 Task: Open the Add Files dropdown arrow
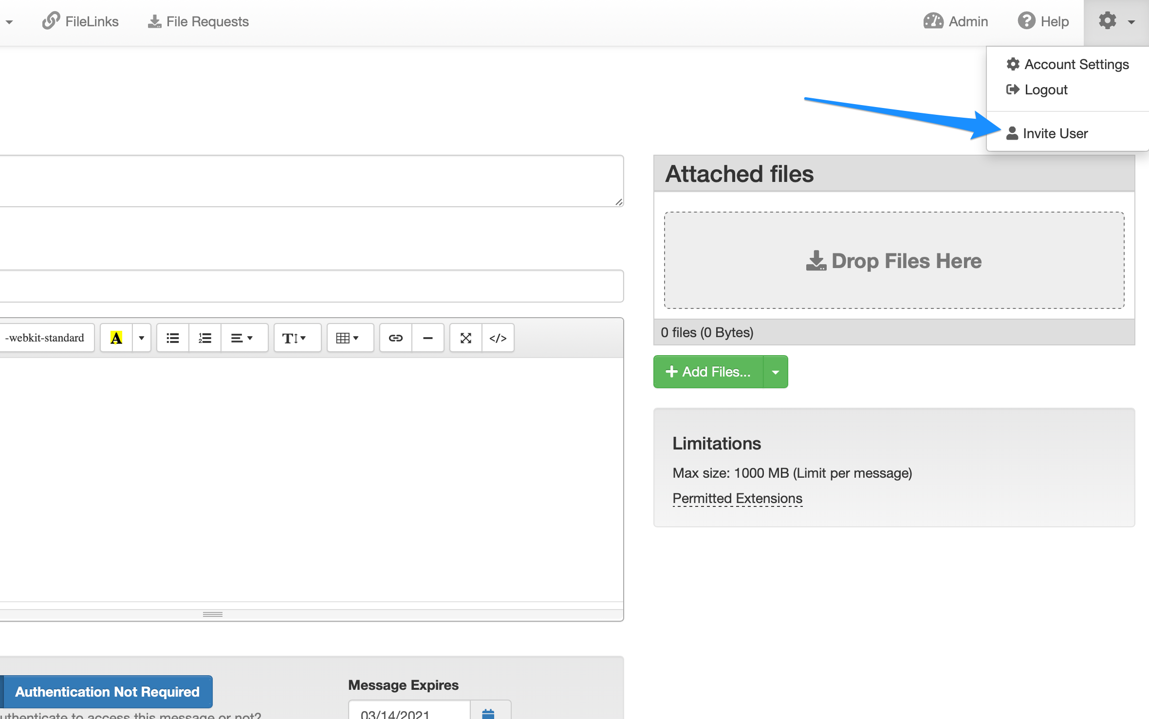(775, 372)
